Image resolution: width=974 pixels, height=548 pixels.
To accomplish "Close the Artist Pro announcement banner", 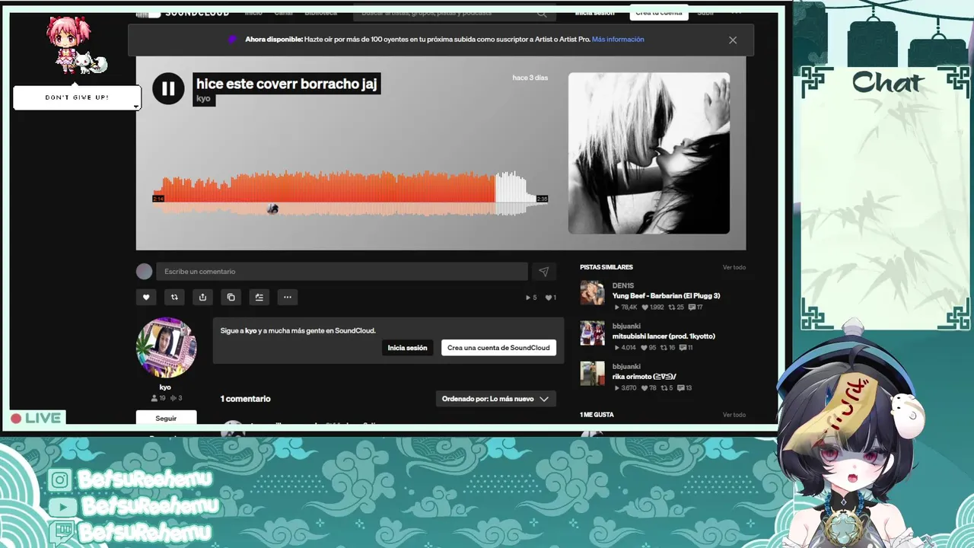I will pos(733,40).
